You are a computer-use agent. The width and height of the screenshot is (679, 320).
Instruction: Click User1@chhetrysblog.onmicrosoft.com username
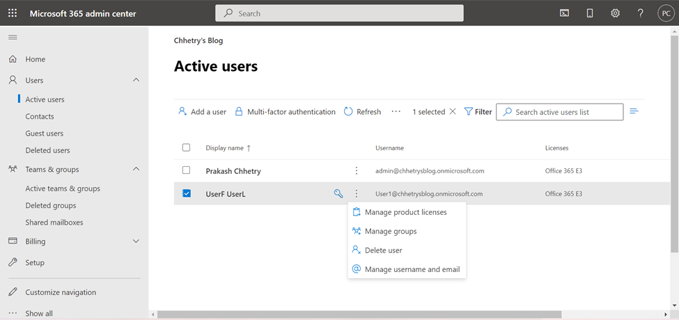pos(429,193)
